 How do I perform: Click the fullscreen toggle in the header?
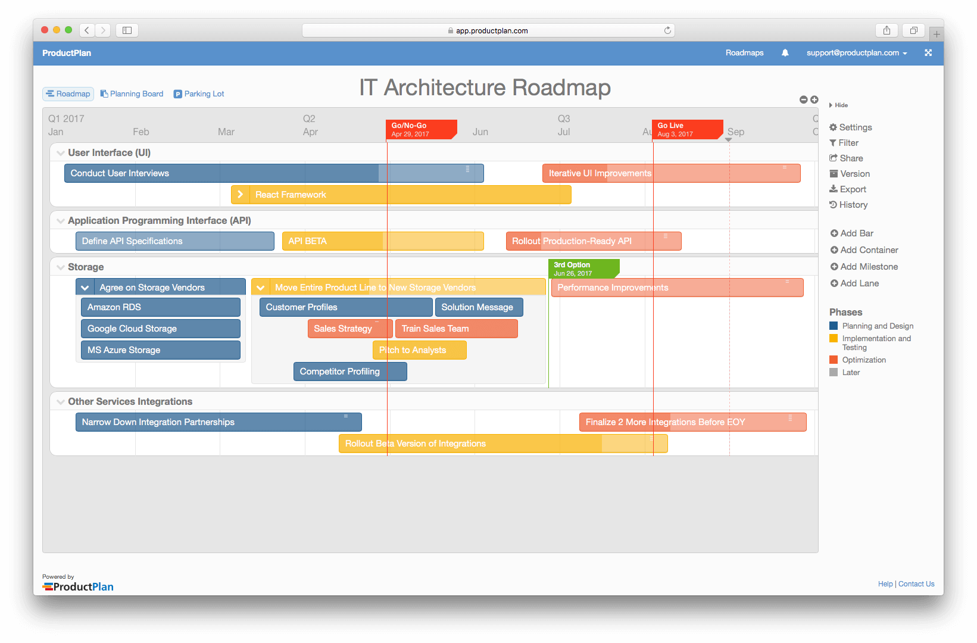point(928,53)
